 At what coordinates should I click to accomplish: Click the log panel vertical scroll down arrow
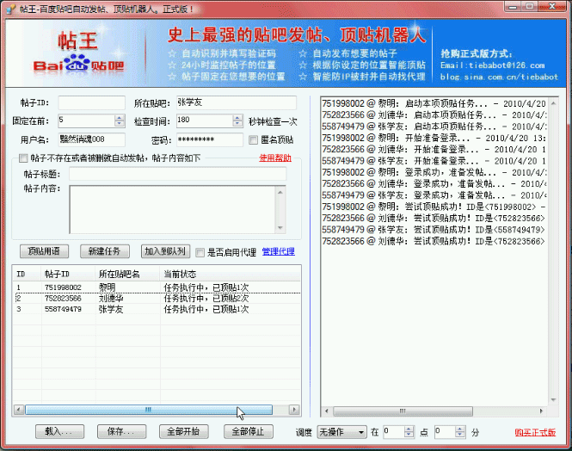click(x=553, y=400)
